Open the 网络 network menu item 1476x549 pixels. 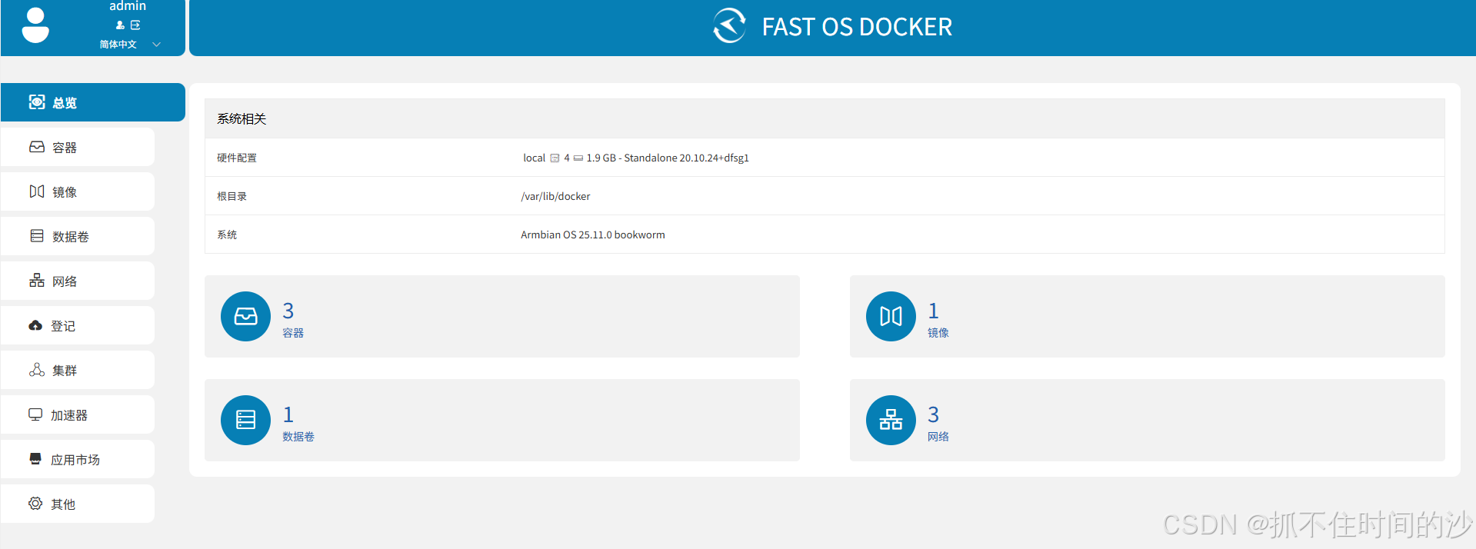point(78,281)
